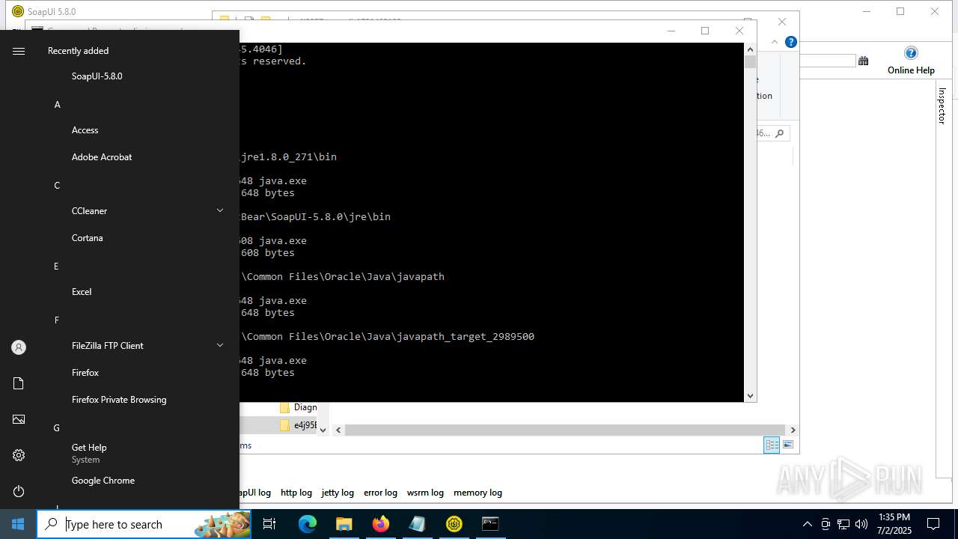Open Online Help in SoapUI toolbar
The image size is (958, 539).
click(x=911, y=61)
